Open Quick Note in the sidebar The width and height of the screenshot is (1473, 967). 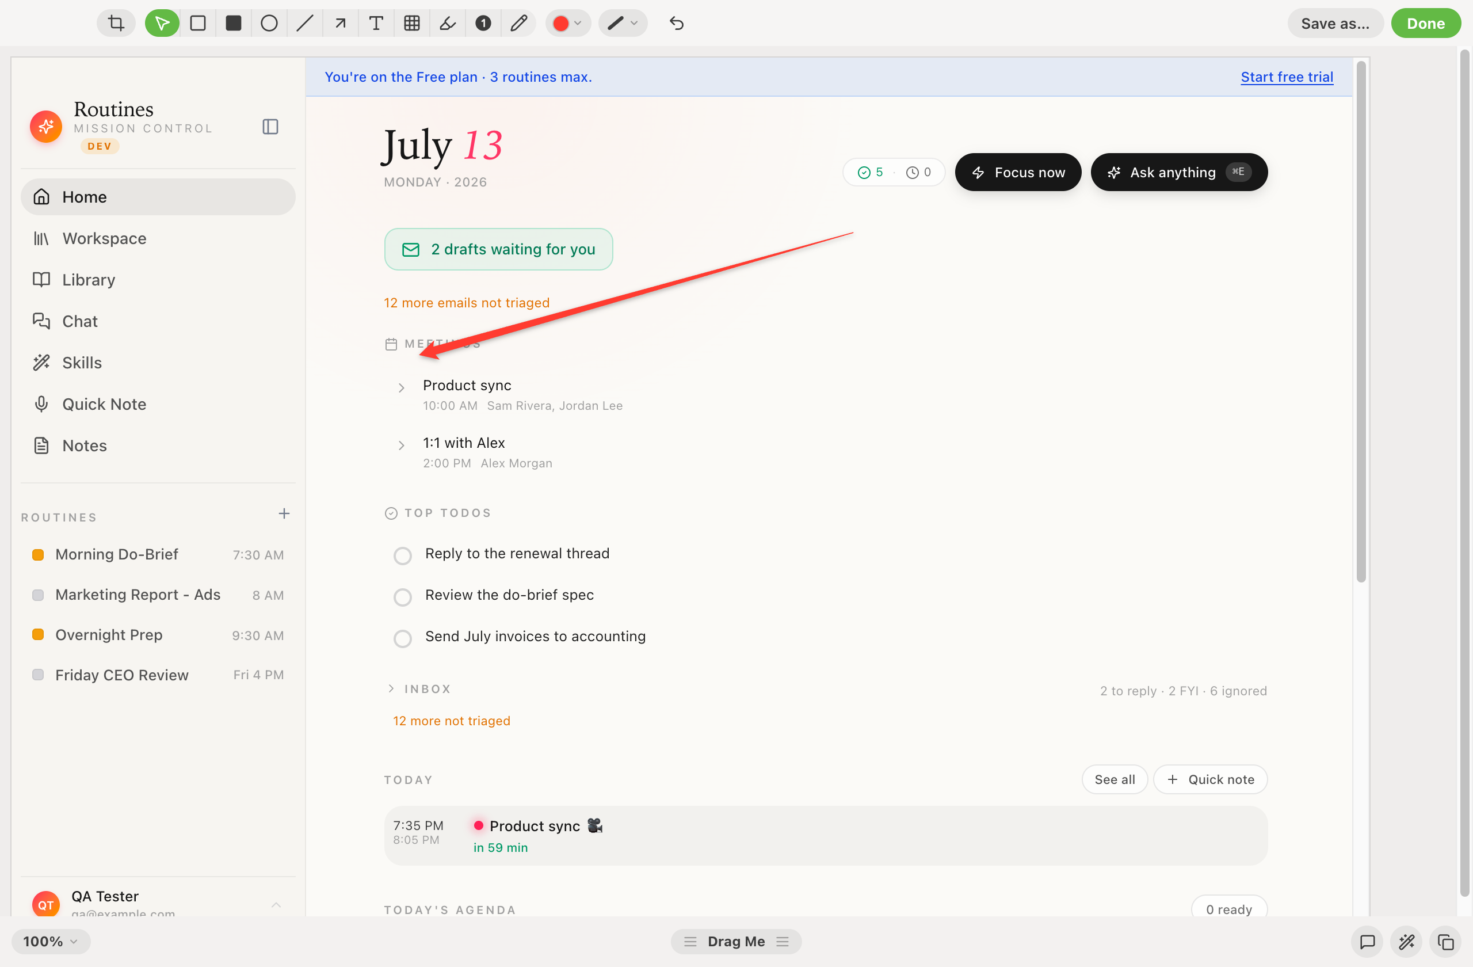point(158,404)
